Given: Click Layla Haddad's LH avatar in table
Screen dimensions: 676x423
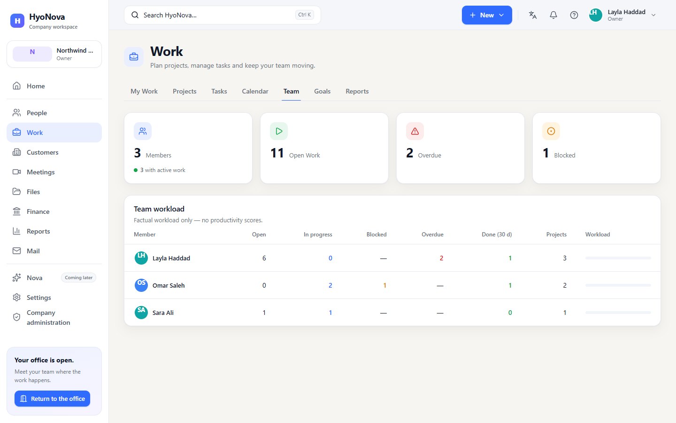Looking at the screenshot, I should coord(141,258).
